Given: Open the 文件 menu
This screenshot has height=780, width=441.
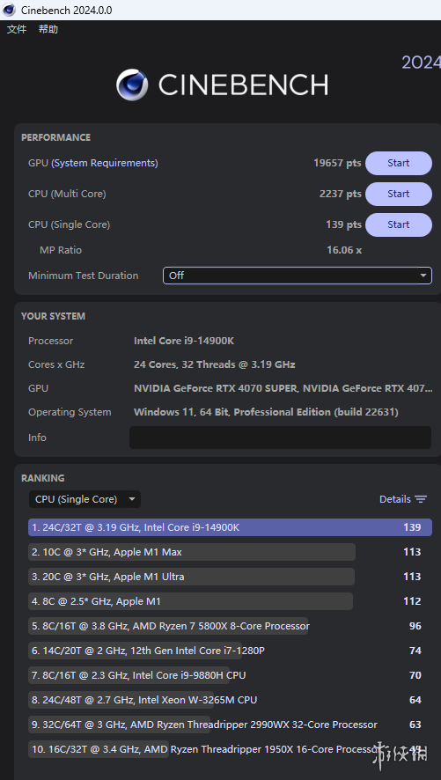Looking at the screenshot, I should click(17, 29).
